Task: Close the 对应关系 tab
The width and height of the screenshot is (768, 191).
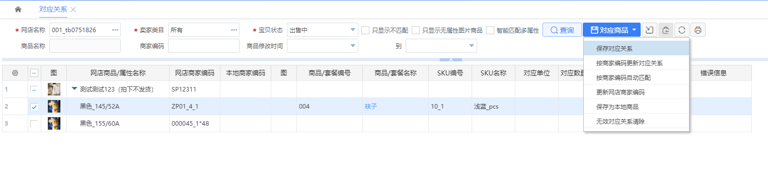Action: click(73, 10)
